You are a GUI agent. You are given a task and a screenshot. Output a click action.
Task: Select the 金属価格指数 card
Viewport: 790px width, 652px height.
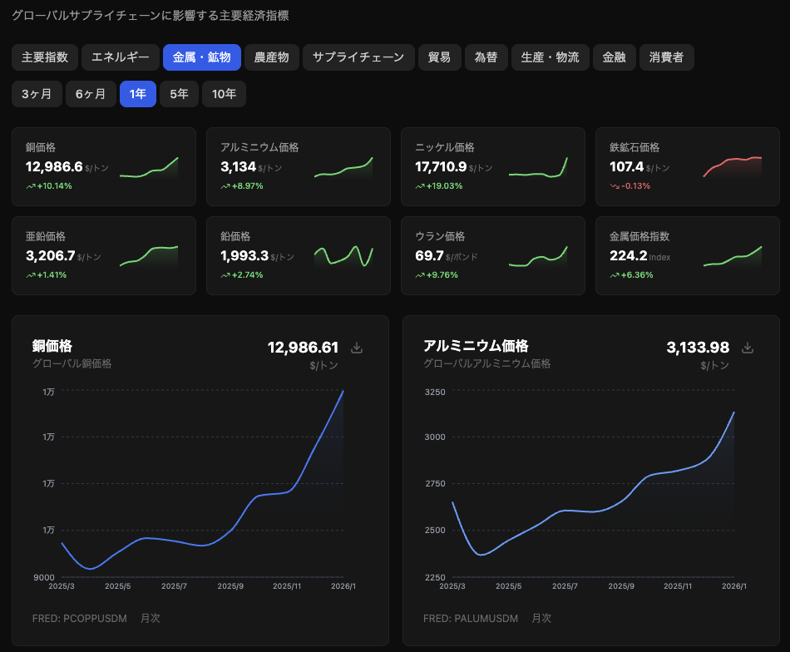pyautogui.click(x=687, y=256)
